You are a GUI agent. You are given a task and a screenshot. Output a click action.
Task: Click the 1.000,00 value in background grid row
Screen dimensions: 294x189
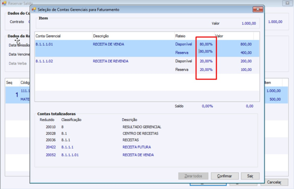click(x=273, y=91)
